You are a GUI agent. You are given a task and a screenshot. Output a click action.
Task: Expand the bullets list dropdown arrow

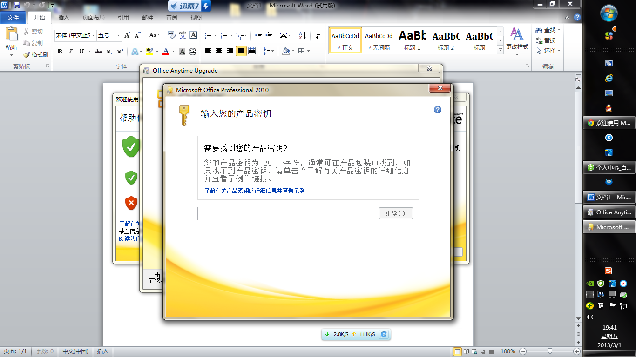click(215, 35)
